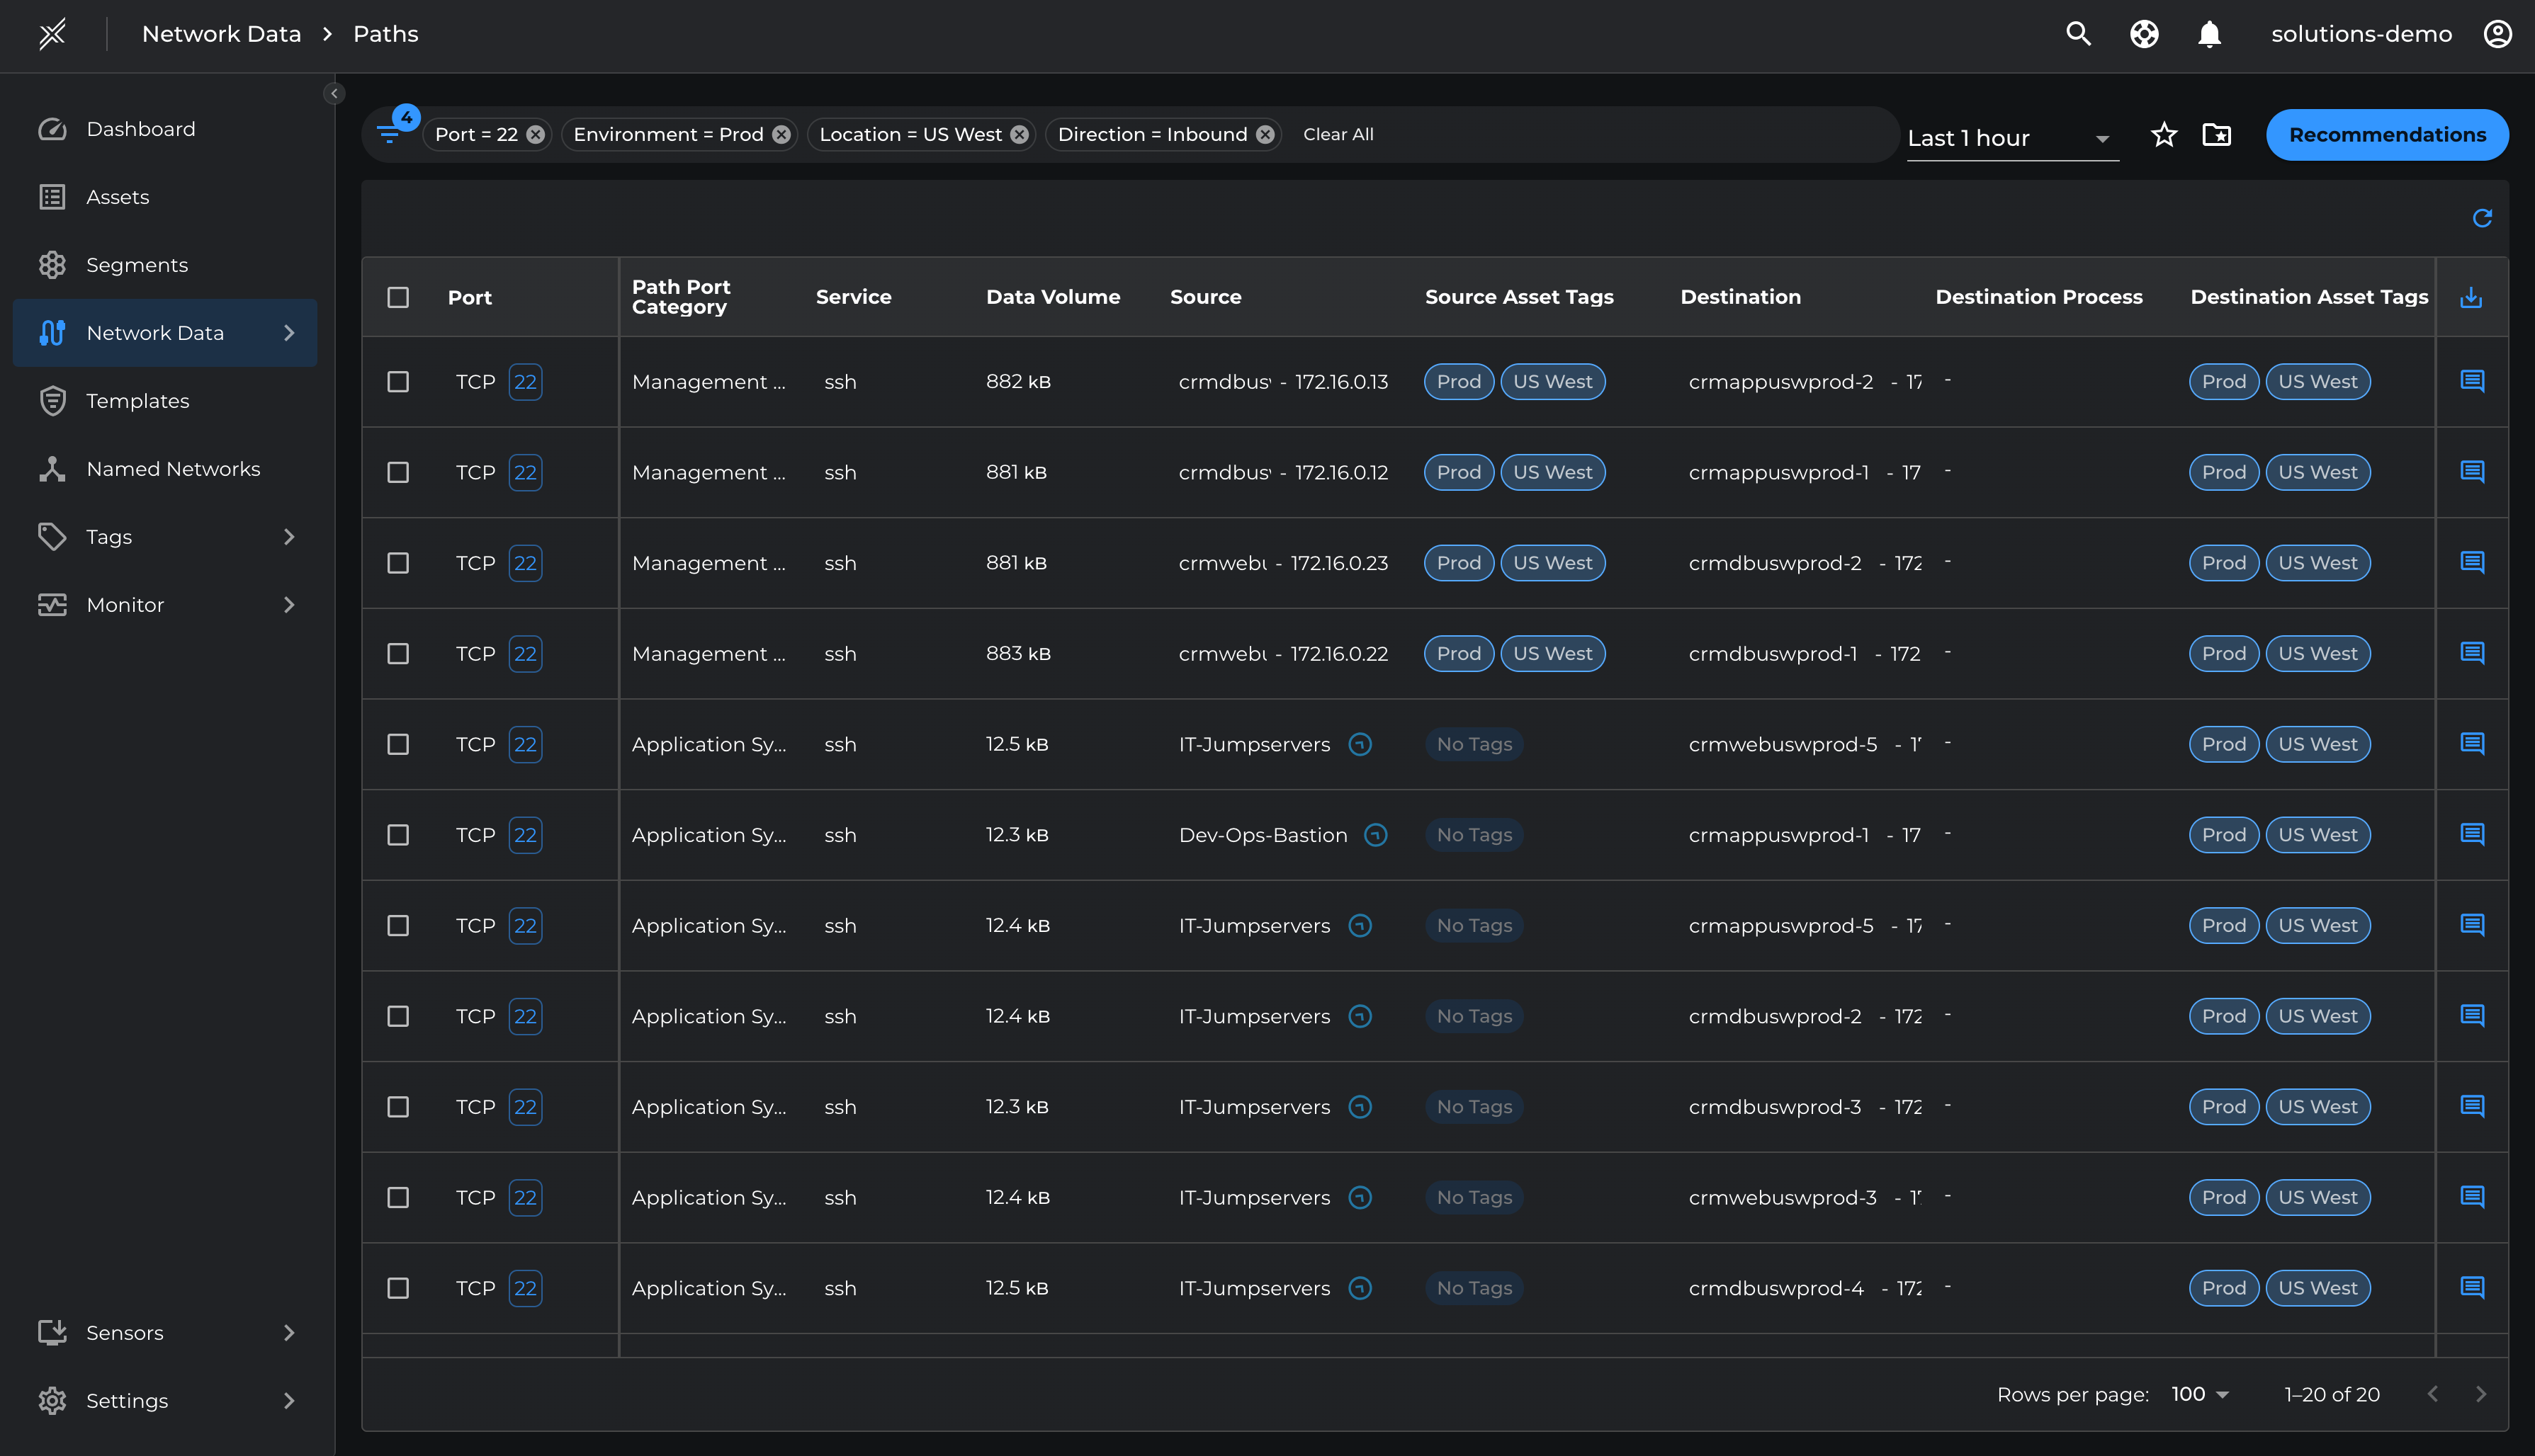Click the help/support globe icon
Screen dimensions: 2535x1456
[2144, 33]
